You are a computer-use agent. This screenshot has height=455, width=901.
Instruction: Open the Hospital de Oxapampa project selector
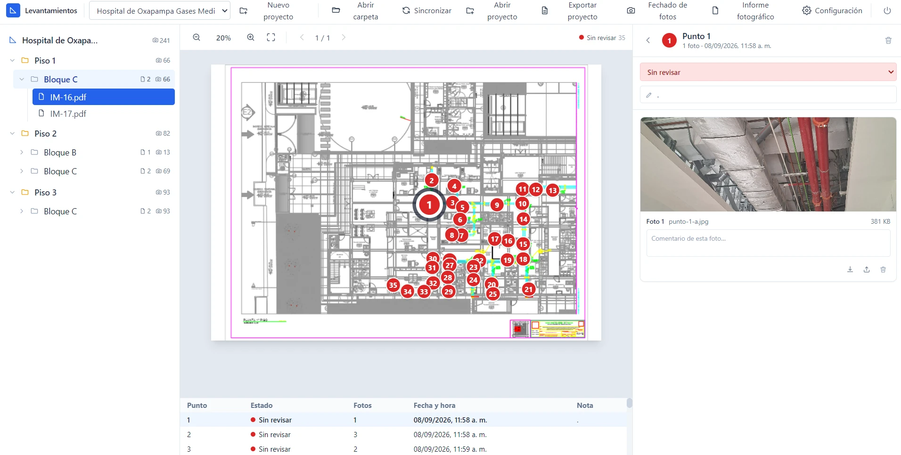160,10
